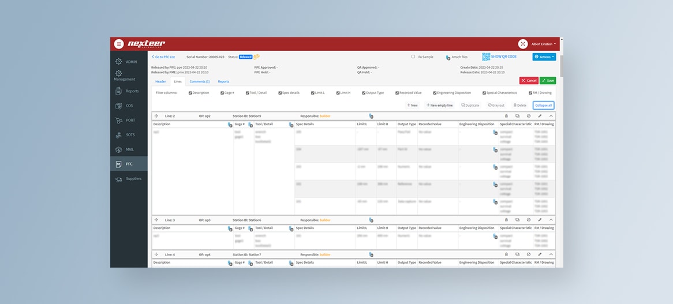673x304 pixels.
Task: Toggle the Recorded Value column checkbox
Action: coord(397,93)
